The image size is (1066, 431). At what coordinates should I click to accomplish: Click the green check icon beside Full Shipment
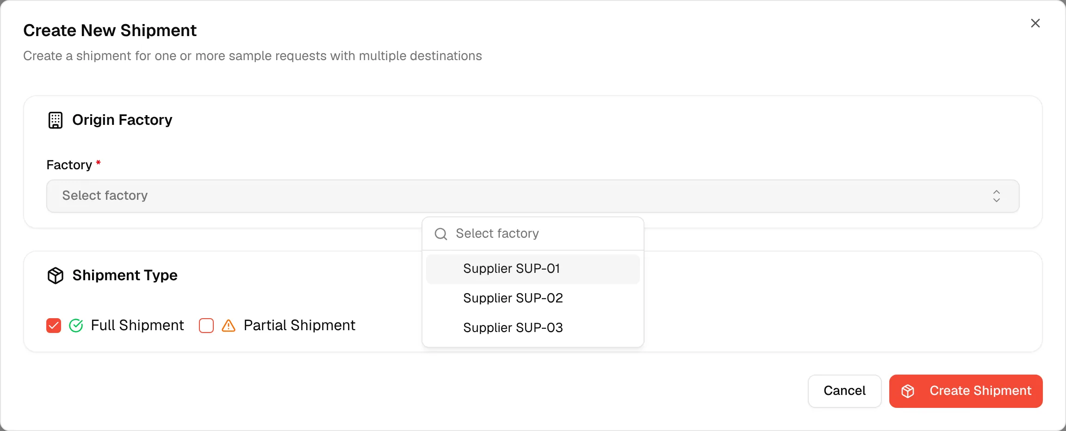click(x=76, y=326)
